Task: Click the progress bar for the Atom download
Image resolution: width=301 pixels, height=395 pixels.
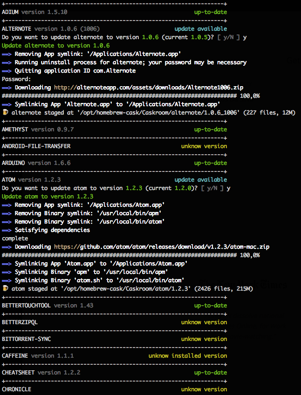Action: pos(119,255)
